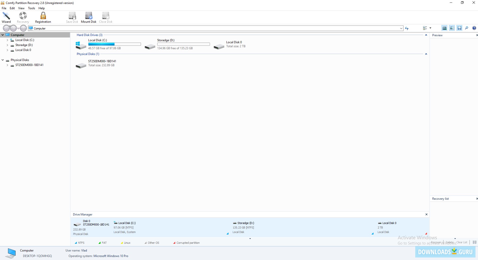The image size is (478, 260).
Task: Click the Local Disk (C:) usage bar
Action: [x=114, y=44]
